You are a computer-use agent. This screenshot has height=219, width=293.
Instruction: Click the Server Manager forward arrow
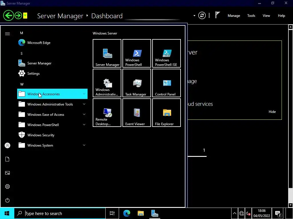pyautogui.click(x=18, y=15)
